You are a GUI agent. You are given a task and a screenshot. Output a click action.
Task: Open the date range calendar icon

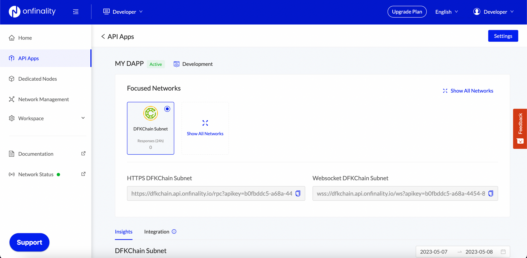[x=503, y=252]
